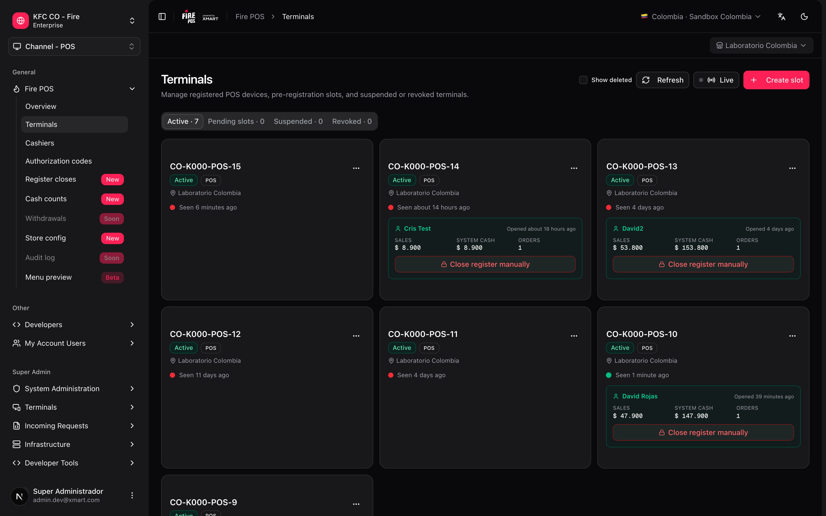Open the Laboratorio Colombia store dropdown

761,45
